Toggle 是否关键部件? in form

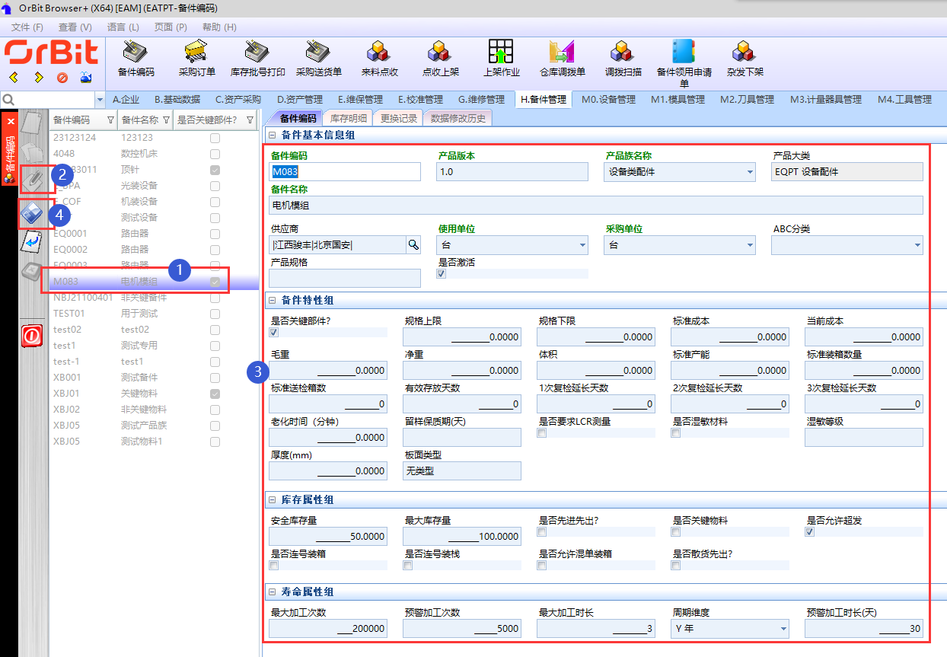tap(274, 333)
